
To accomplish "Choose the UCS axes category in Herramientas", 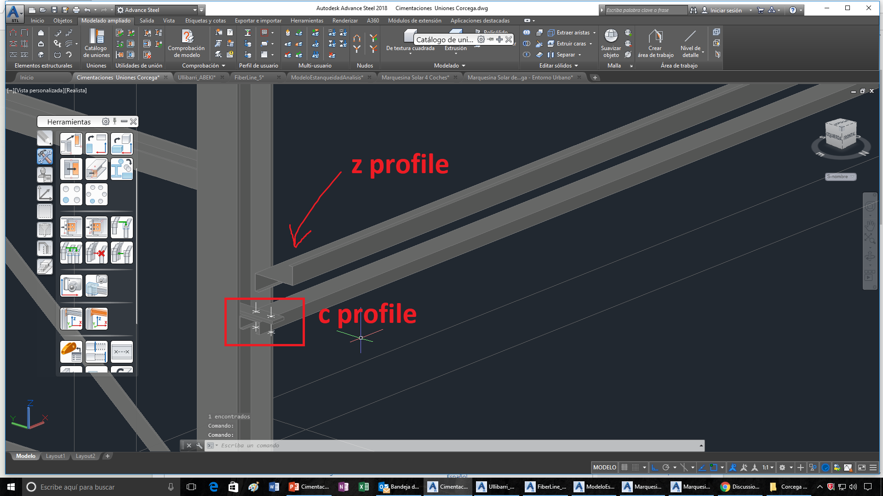I will pyautogui.click(x=45, y=193).
